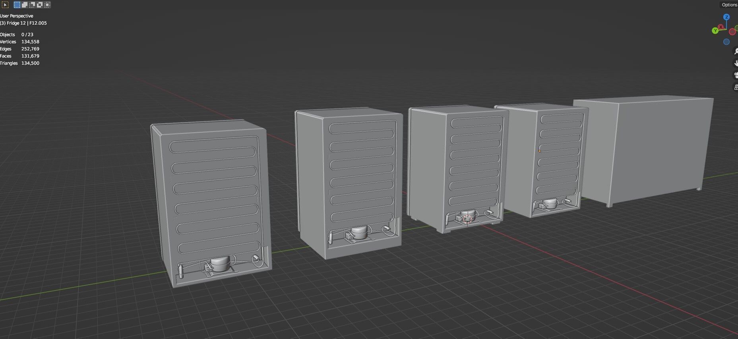The width and height of the screenshot is (738, 339).
Task: Click the negative Z axis gizmo circle
Action: [726, 42]
